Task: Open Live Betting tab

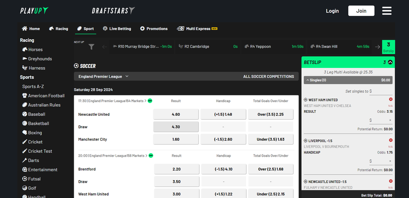Action: click(117, 29)
